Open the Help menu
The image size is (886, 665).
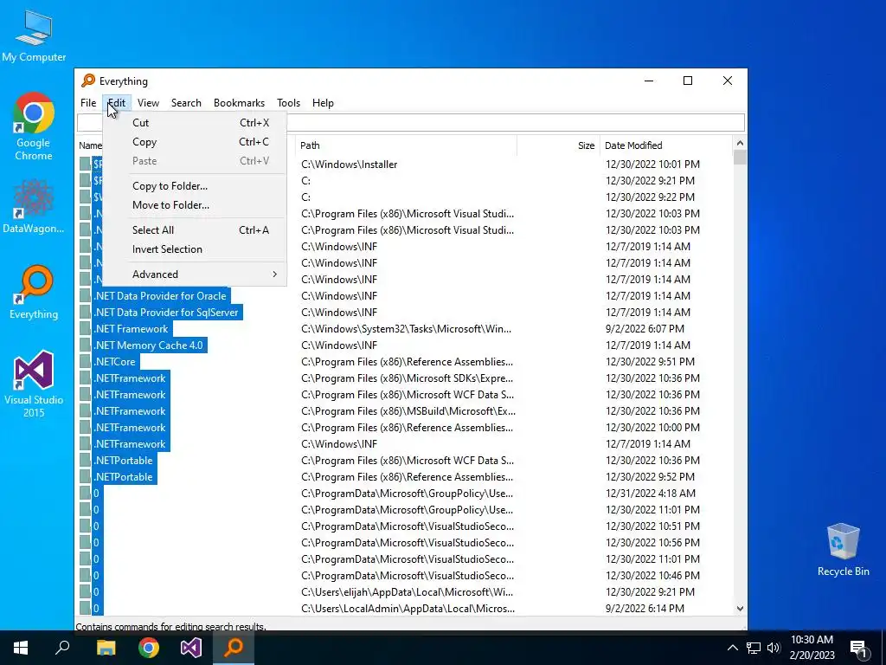point(323,103)
